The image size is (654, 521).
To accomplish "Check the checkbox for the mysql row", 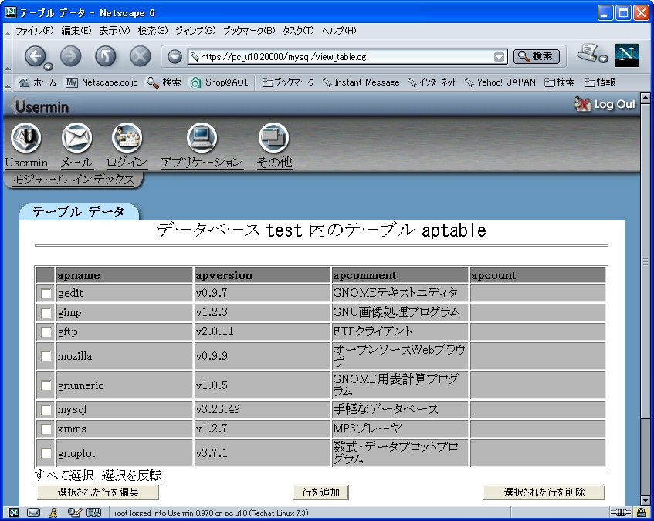I will 46,410.
